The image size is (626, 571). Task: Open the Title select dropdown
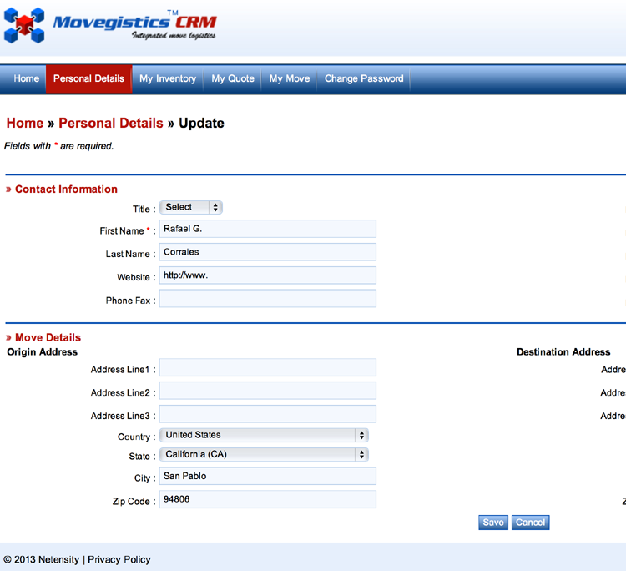pyautogui.click(x=191, y=207)
